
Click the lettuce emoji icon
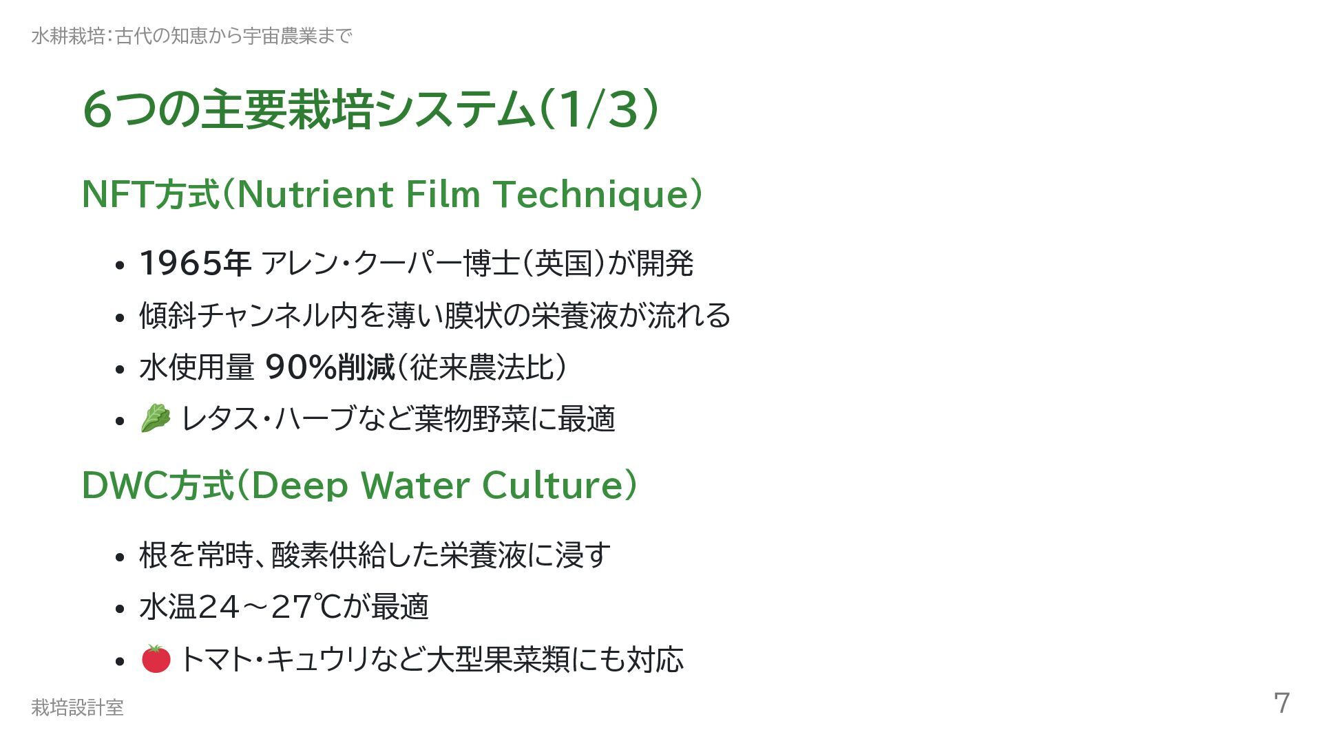(155, 418)
